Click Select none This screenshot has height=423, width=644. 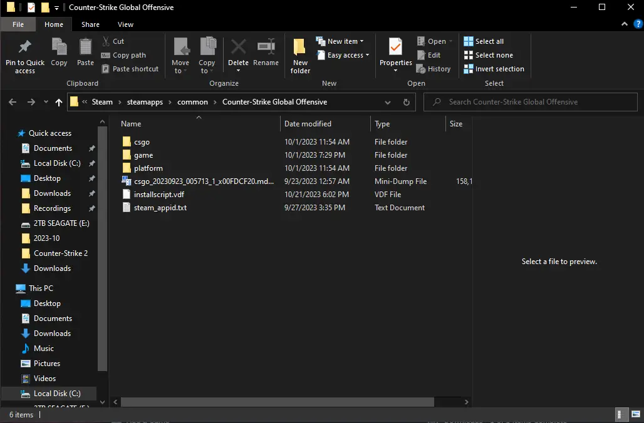click(488, 55)
